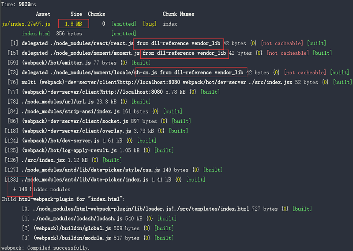353x251 pixels.
Task: Click '[emitted]' on the index.html row
Action: [124, 34]
